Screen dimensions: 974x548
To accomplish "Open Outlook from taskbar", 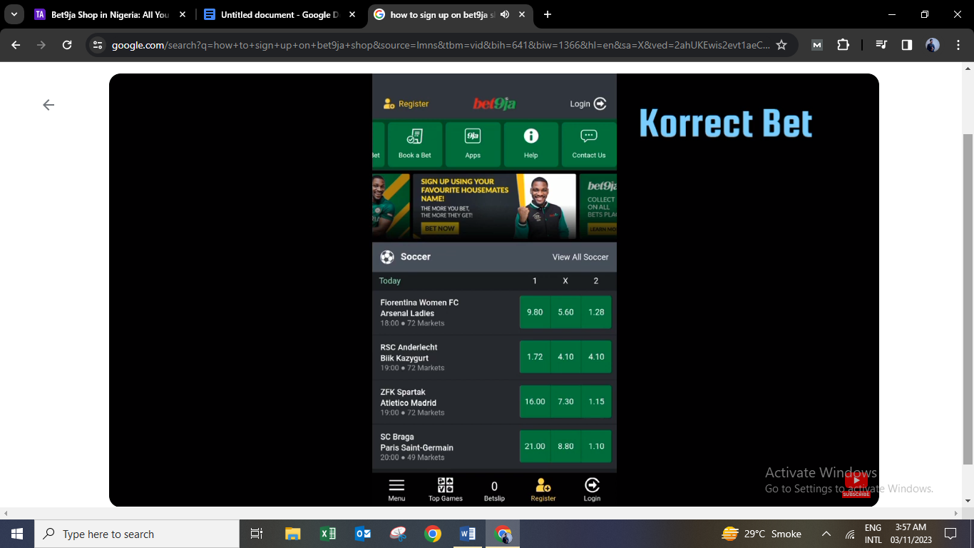I will click(x=363, y=534).
